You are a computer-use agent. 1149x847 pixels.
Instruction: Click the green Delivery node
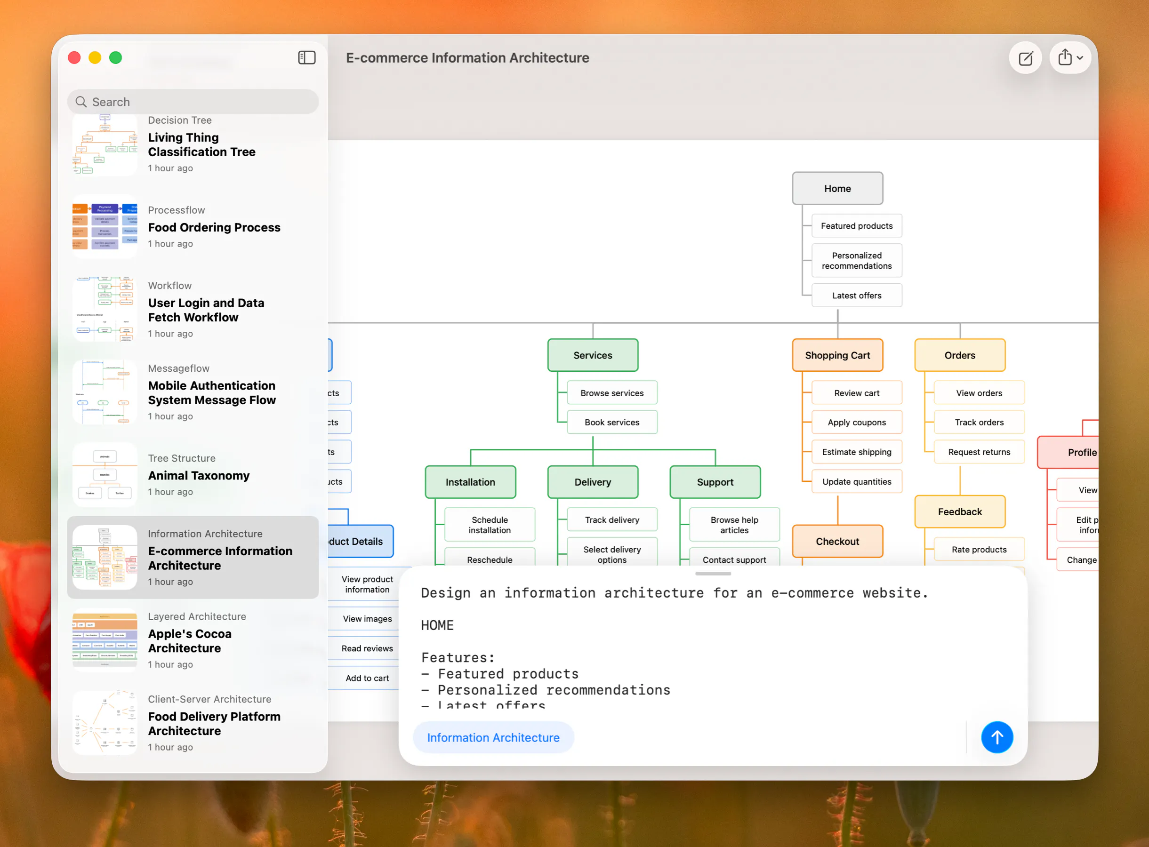[x=593, y=482]
